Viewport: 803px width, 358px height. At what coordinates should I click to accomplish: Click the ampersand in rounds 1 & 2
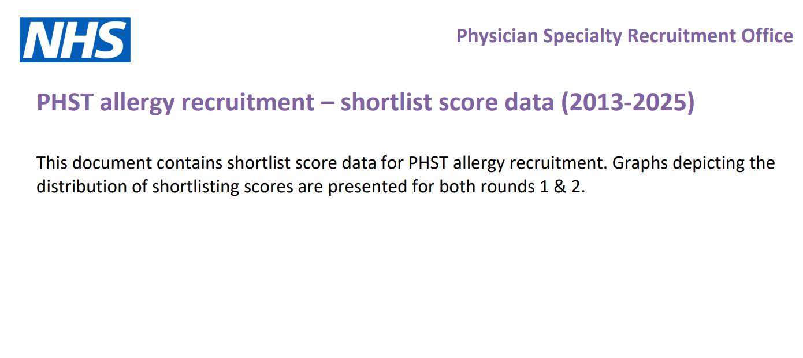pos(557,187)
